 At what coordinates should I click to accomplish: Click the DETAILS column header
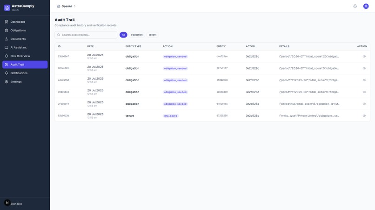click(284, 46)
